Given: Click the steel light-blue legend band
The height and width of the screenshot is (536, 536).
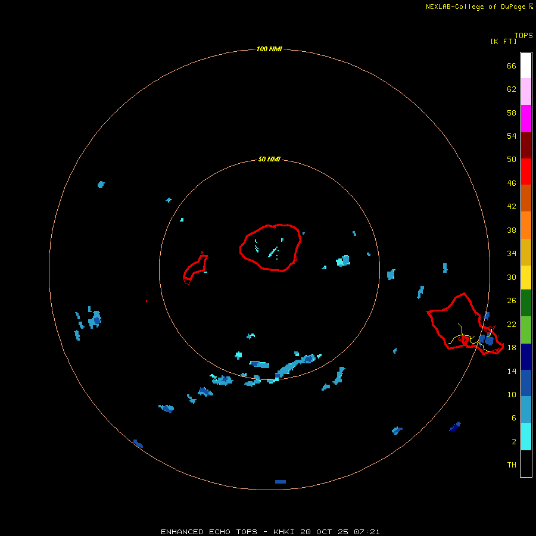Looking at the screenshot, I should [x=526, y=410].
